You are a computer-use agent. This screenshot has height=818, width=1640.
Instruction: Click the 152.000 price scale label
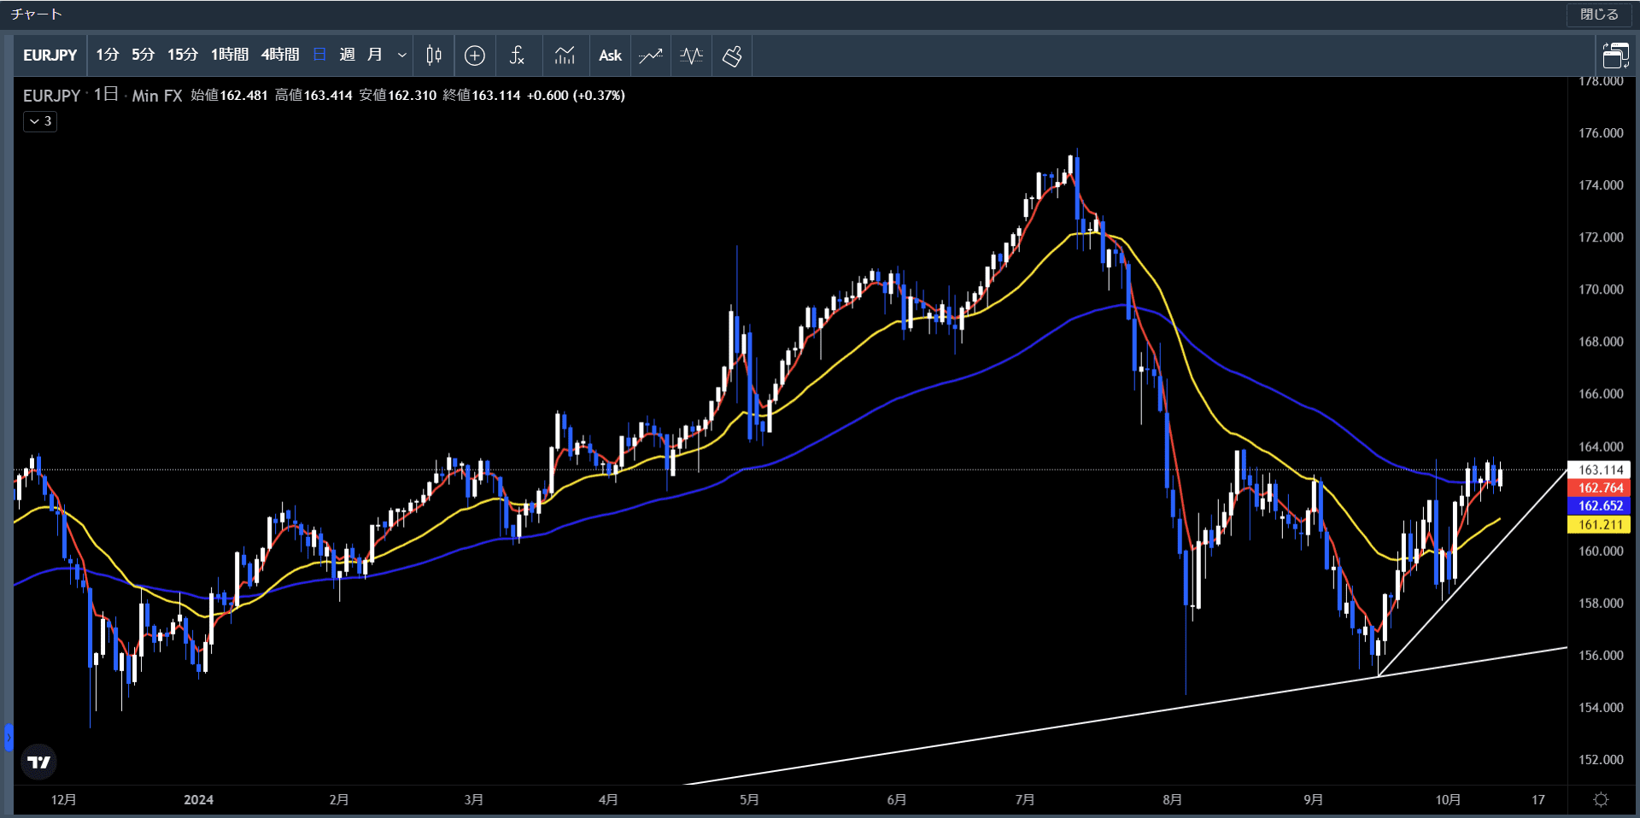1601,760
